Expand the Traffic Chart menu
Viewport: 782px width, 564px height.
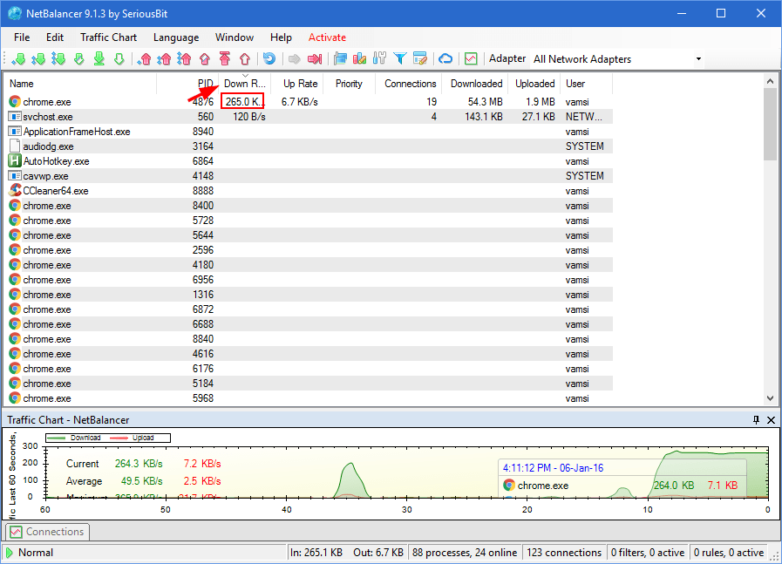click(108, 37)
